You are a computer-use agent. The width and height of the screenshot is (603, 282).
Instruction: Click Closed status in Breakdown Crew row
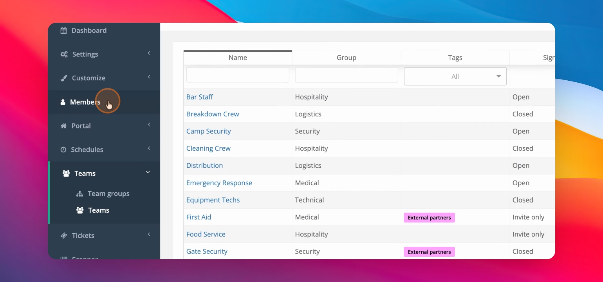(523, 114)
